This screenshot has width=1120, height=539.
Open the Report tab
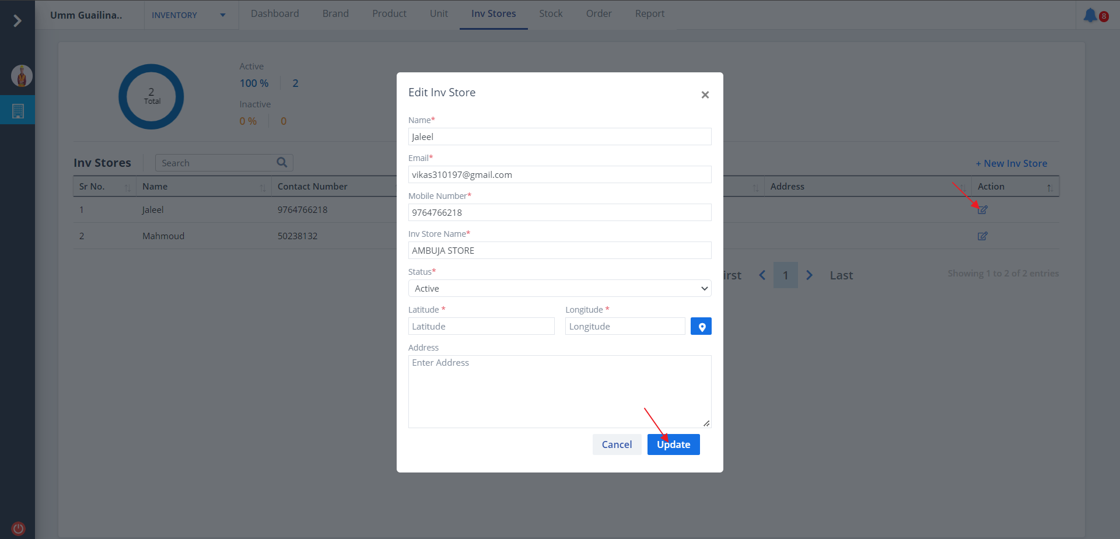tap(649, 14)
